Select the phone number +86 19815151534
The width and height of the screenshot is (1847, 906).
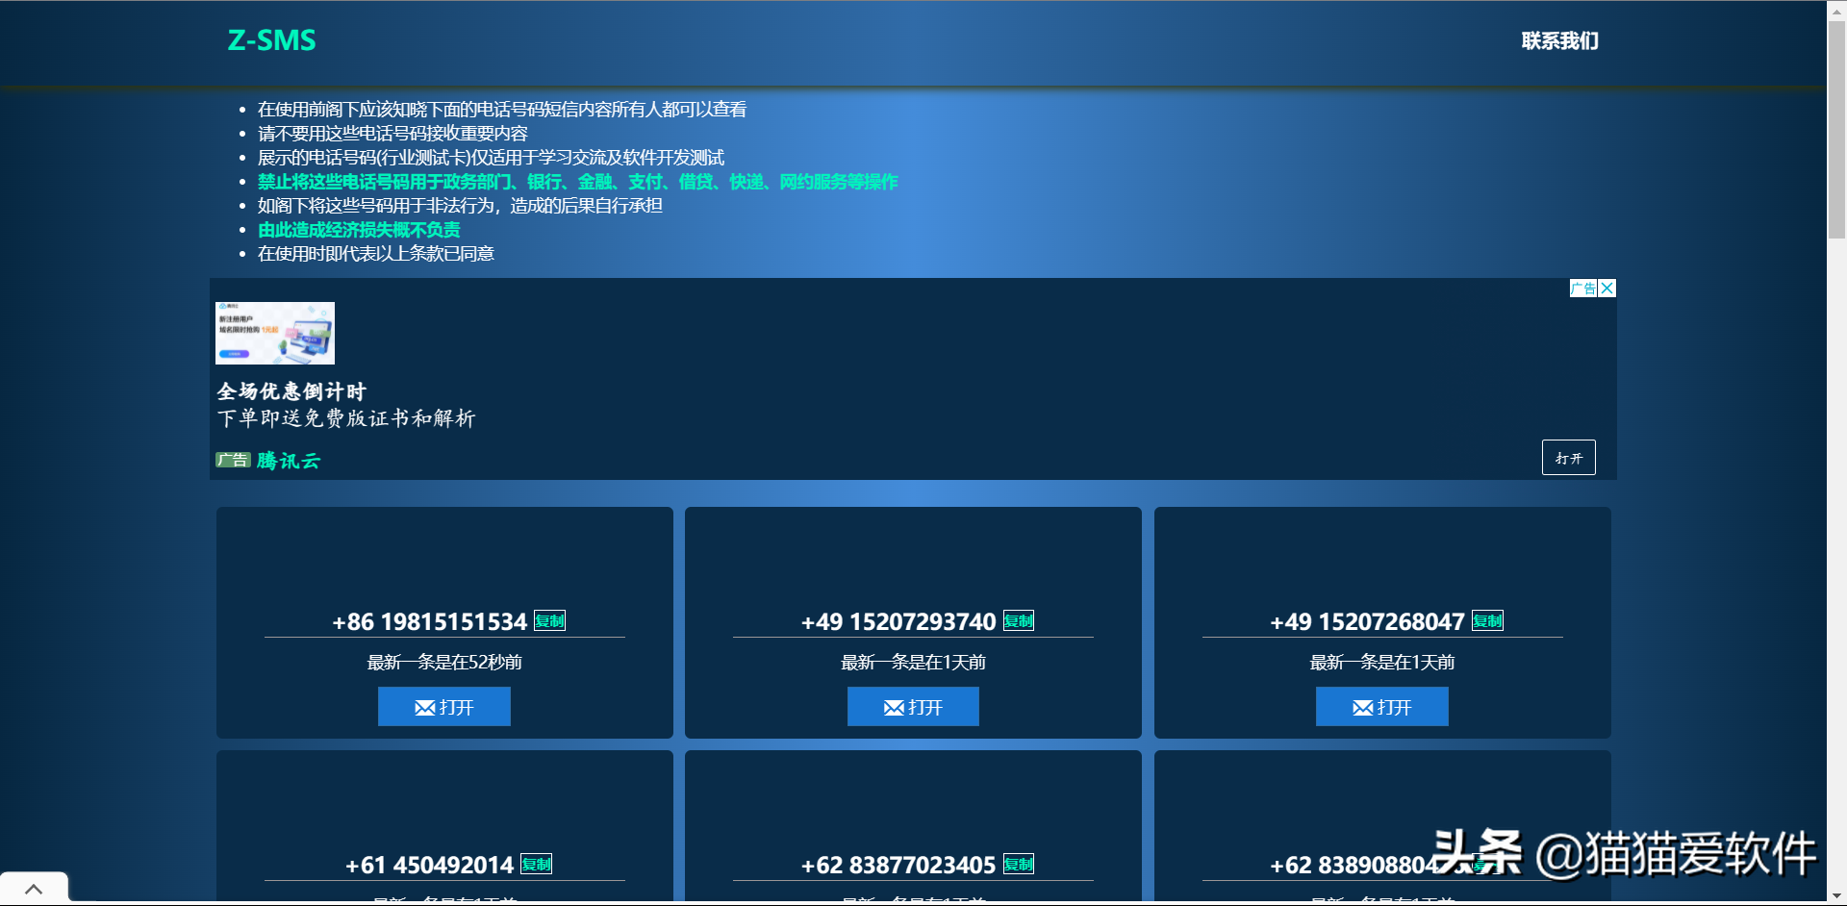click(x=430, y=622)
